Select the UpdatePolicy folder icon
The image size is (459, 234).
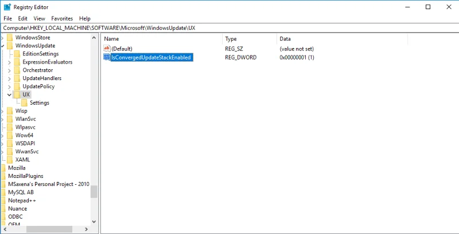pyautogui.click(x=17, y=86)
